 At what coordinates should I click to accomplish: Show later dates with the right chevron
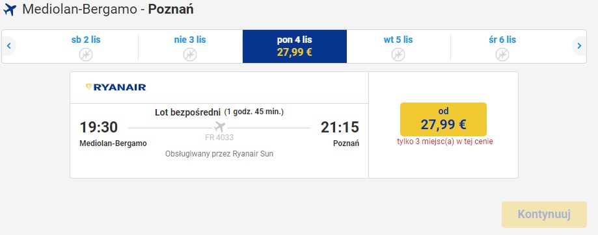pyautogui.click(x=579, y=46)
